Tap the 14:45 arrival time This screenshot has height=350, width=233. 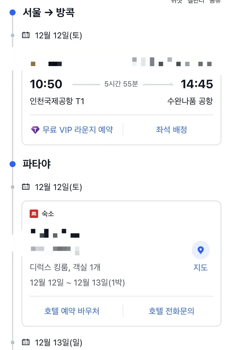pos(197,84)
